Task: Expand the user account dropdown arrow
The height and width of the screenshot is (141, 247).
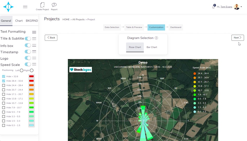Action: tap(241, 7)
